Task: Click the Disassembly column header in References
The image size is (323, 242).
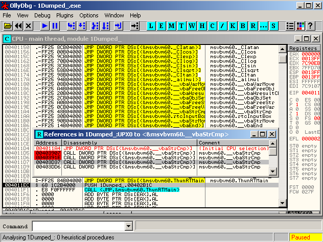Action: point(129,142)
